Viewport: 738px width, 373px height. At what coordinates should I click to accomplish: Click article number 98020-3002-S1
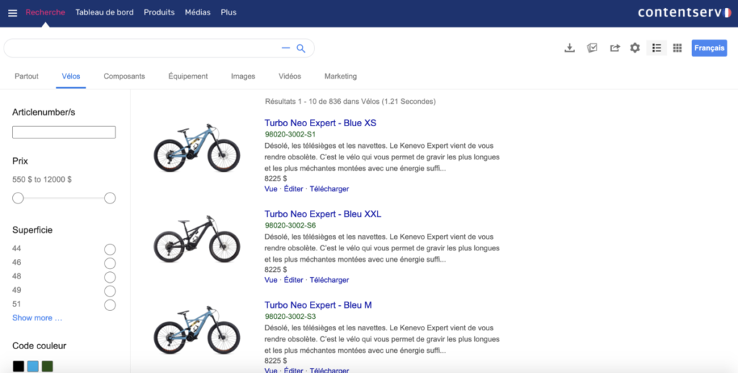point(290,134)
